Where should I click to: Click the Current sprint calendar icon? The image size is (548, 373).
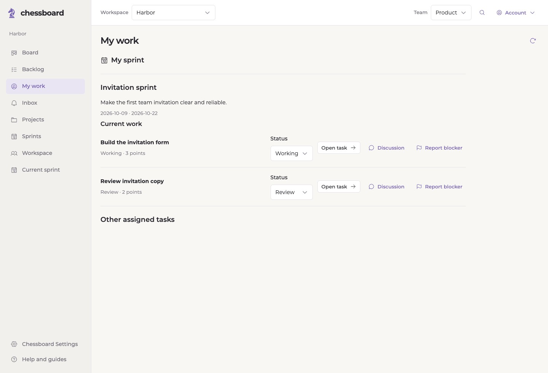point(14,170)
